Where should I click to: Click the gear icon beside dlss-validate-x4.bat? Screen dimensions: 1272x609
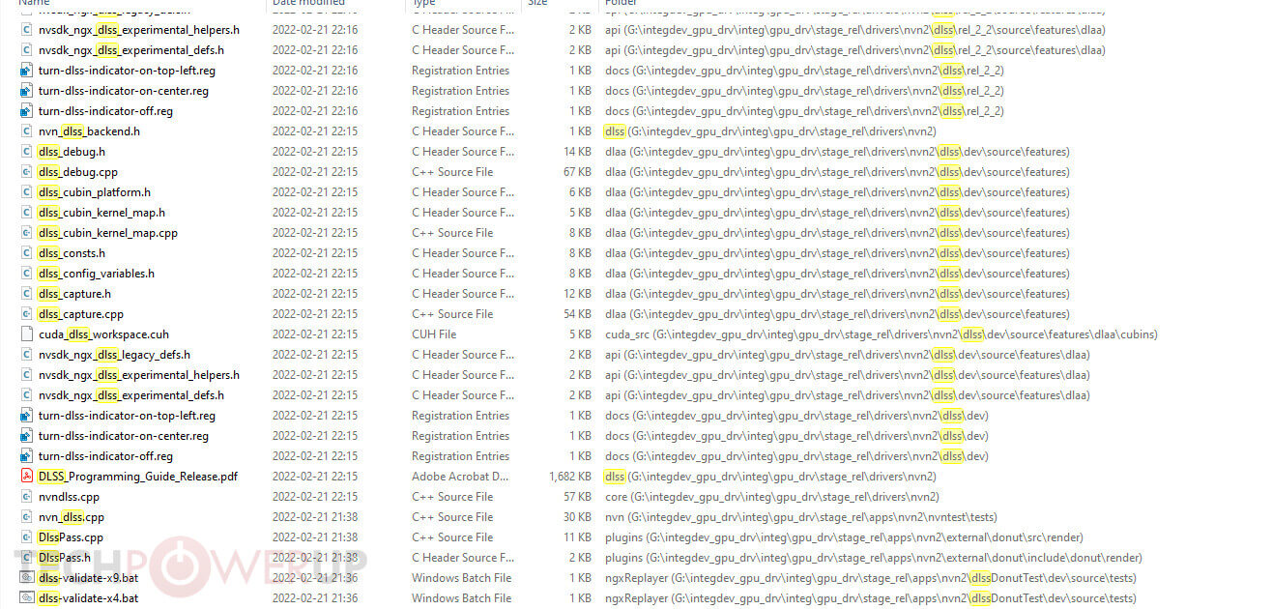click(x=27, y=598)
